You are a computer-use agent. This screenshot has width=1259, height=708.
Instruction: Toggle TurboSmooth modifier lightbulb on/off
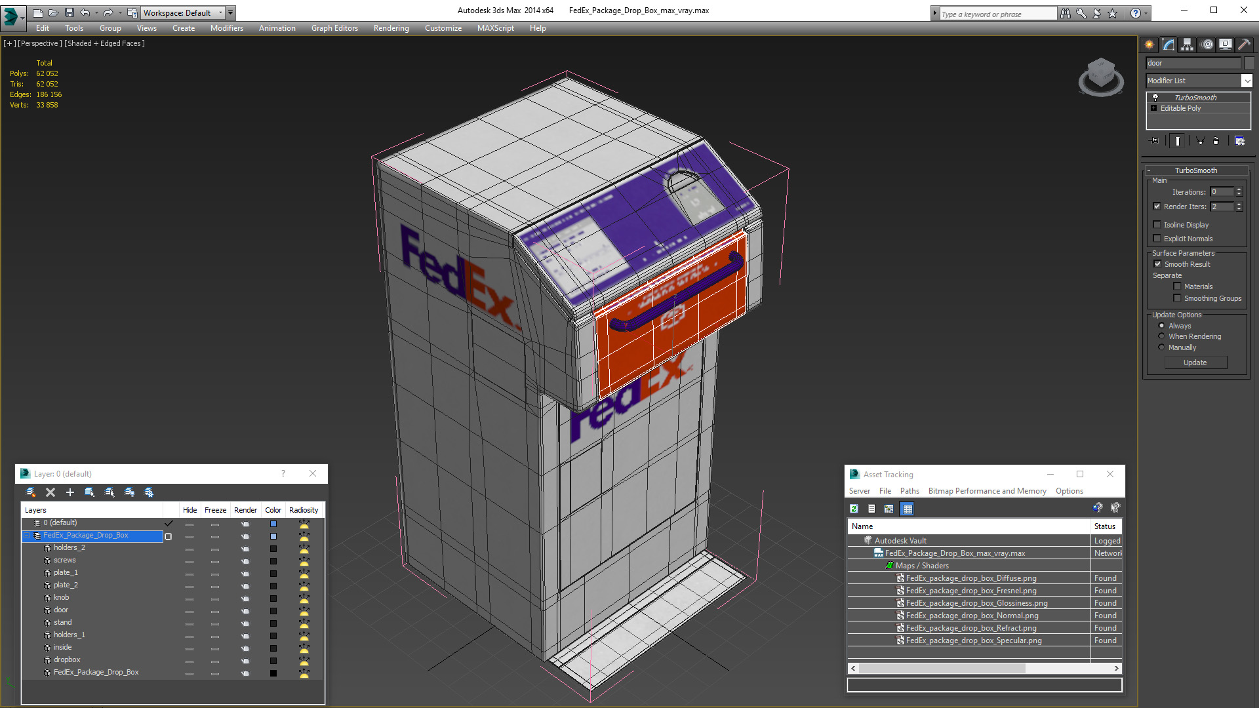tap(1155, 97)
